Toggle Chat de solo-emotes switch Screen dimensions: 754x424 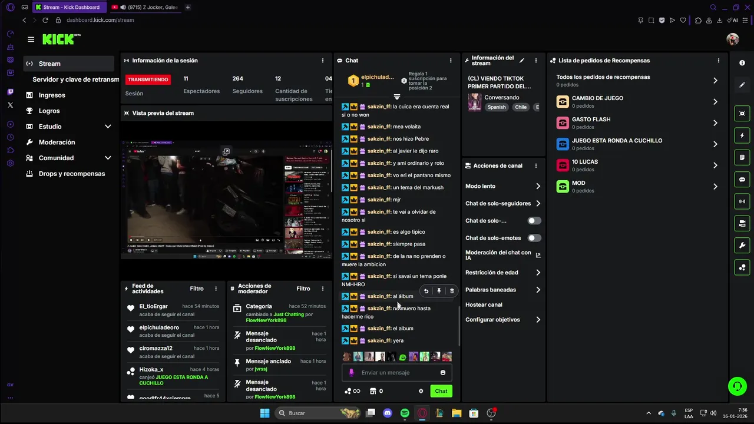534,238
